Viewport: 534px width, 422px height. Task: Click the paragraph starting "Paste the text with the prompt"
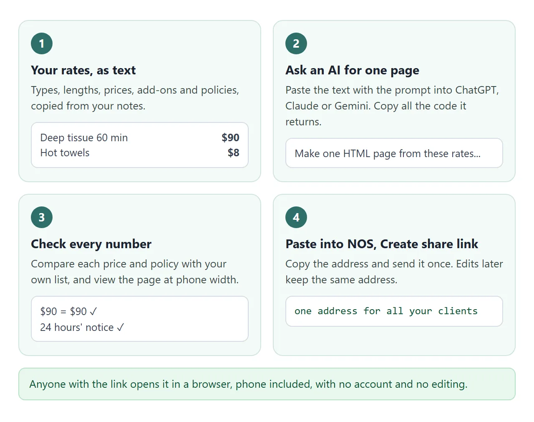pyautogui.click(x=392, y=106)
